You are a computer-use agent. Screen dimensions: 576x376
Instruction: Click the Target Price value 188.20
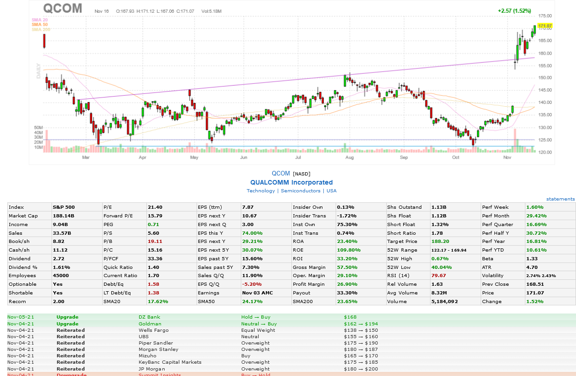pyautogui.click(x=440, y=242)
